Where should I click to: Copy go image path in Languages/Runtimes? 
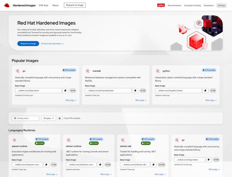tap(209, 159)
